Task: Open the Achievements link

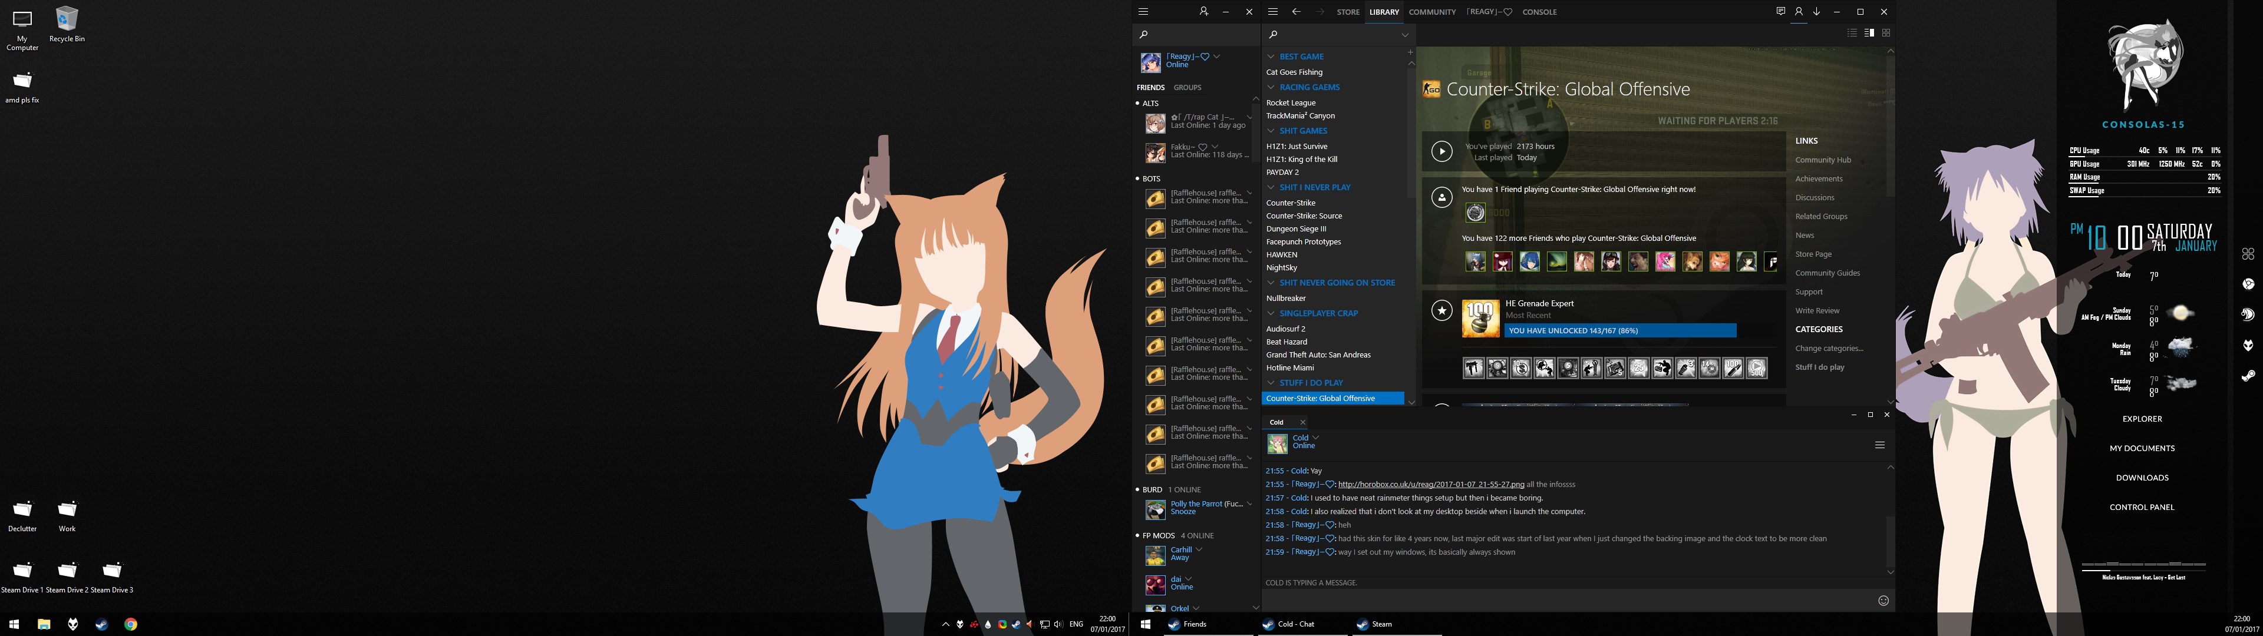Action: (x=1819, y=179)
